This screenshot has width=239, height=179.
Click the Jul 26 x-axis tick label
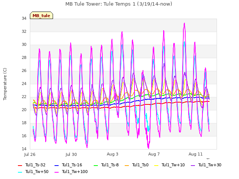(30, 154)
